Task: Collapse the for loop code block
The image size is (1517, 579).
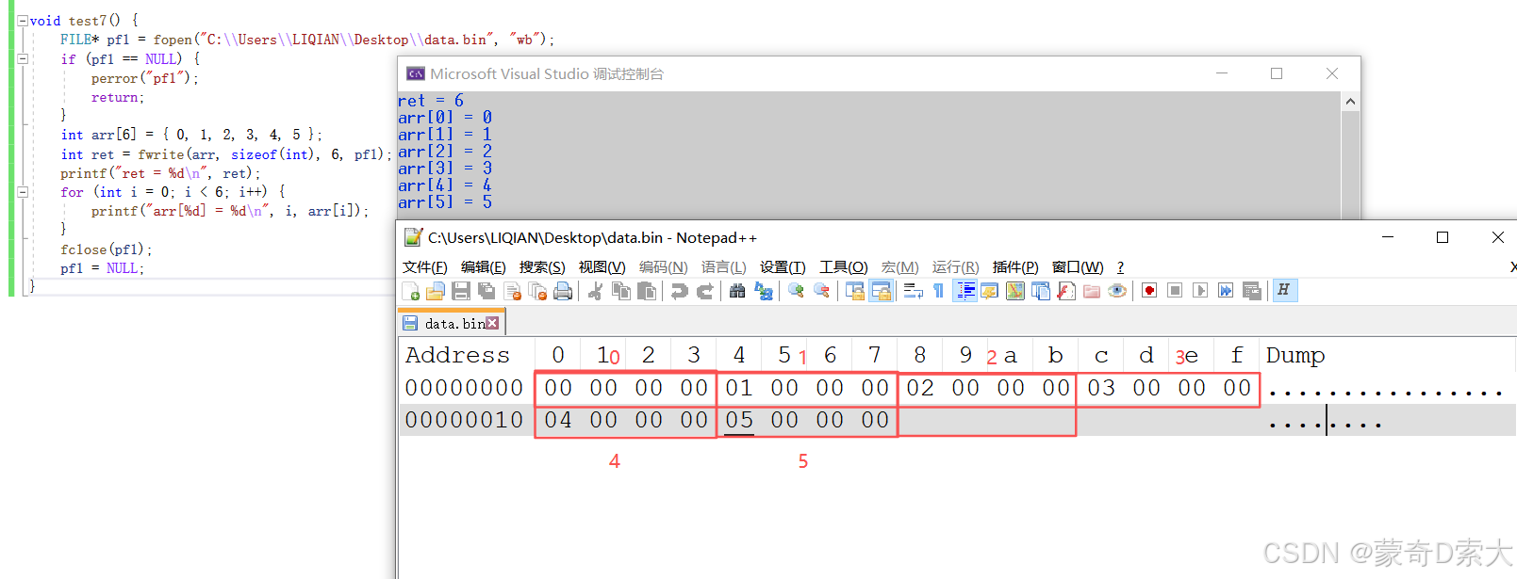Action: click(x=23, y=191)
